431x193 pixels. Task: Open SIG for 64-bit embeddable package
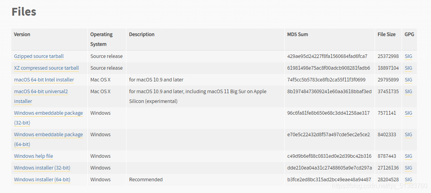(x=408, y=134)
